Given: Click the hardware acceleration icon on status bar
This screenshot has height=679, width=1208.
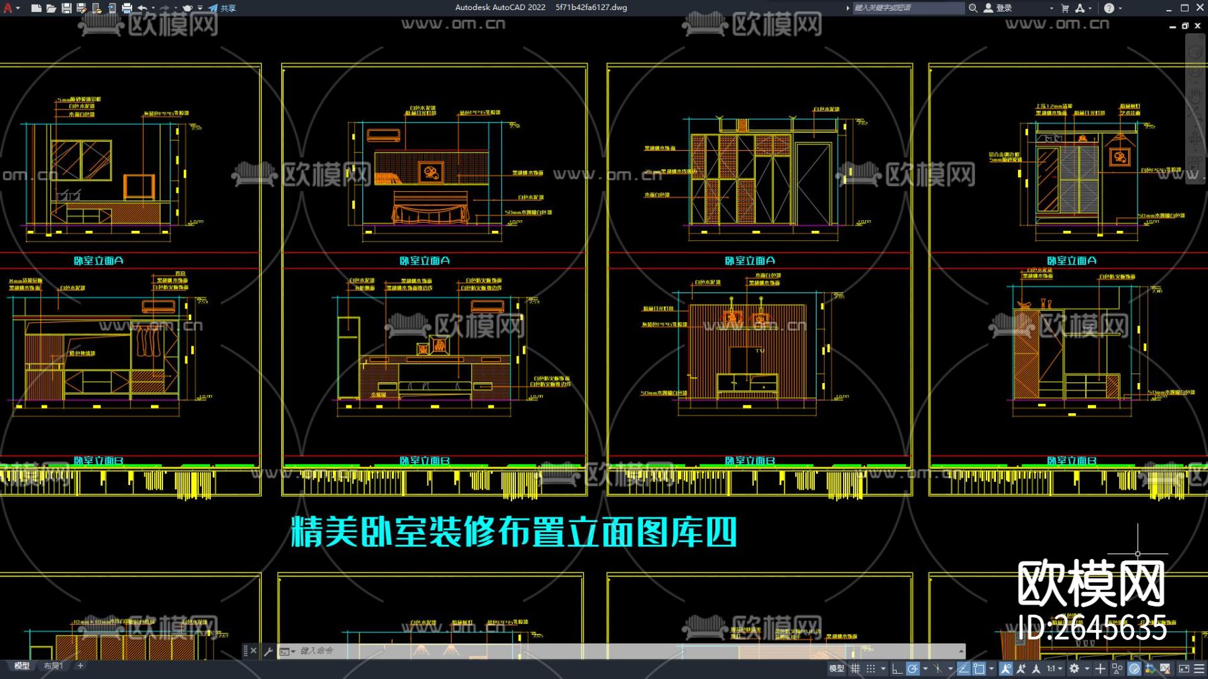Looking at the screenshot, I should (x=1133, y=669).
